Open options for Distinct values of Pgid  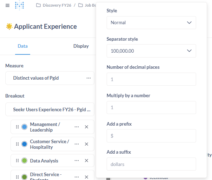pos(88,78)
